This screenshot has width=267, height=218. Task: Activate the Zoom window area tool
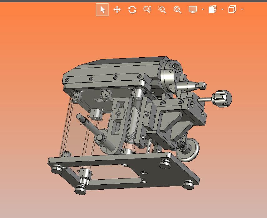click(x=162, y=10)
